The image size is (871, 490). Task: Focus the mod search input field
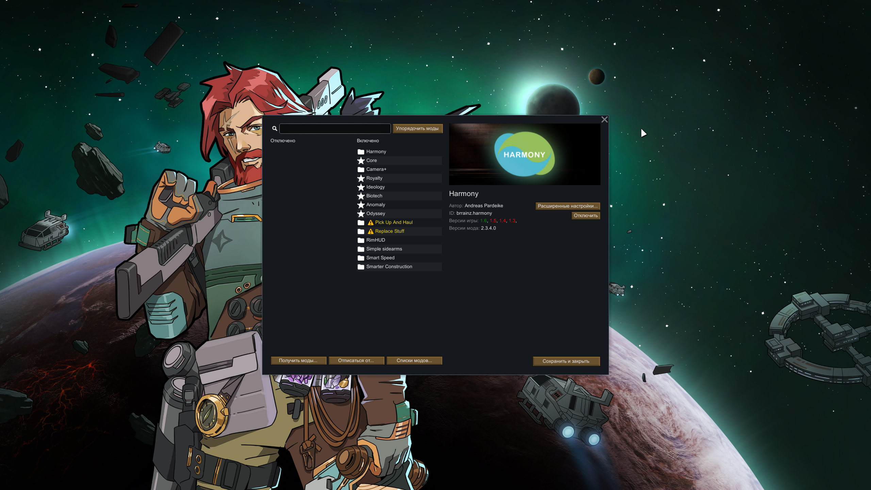pos(335,129)
